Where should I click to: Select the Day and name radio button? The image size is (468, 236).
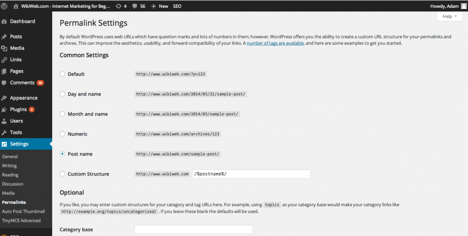point(62,94)
